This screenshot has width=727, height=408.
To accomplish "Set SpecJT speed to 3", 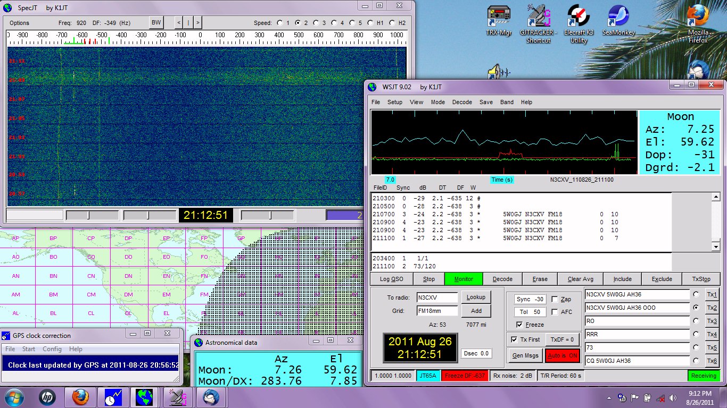I will coord(316,23).
